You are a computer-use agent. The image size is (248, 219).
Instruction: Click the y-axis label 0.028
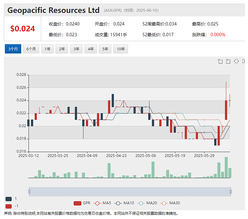point(21,75)
